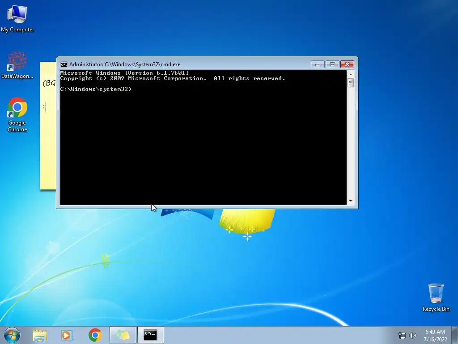Click the sticky note behind the cmd window
This screenshot has height=344, width=458.
[x=48, y=126]
